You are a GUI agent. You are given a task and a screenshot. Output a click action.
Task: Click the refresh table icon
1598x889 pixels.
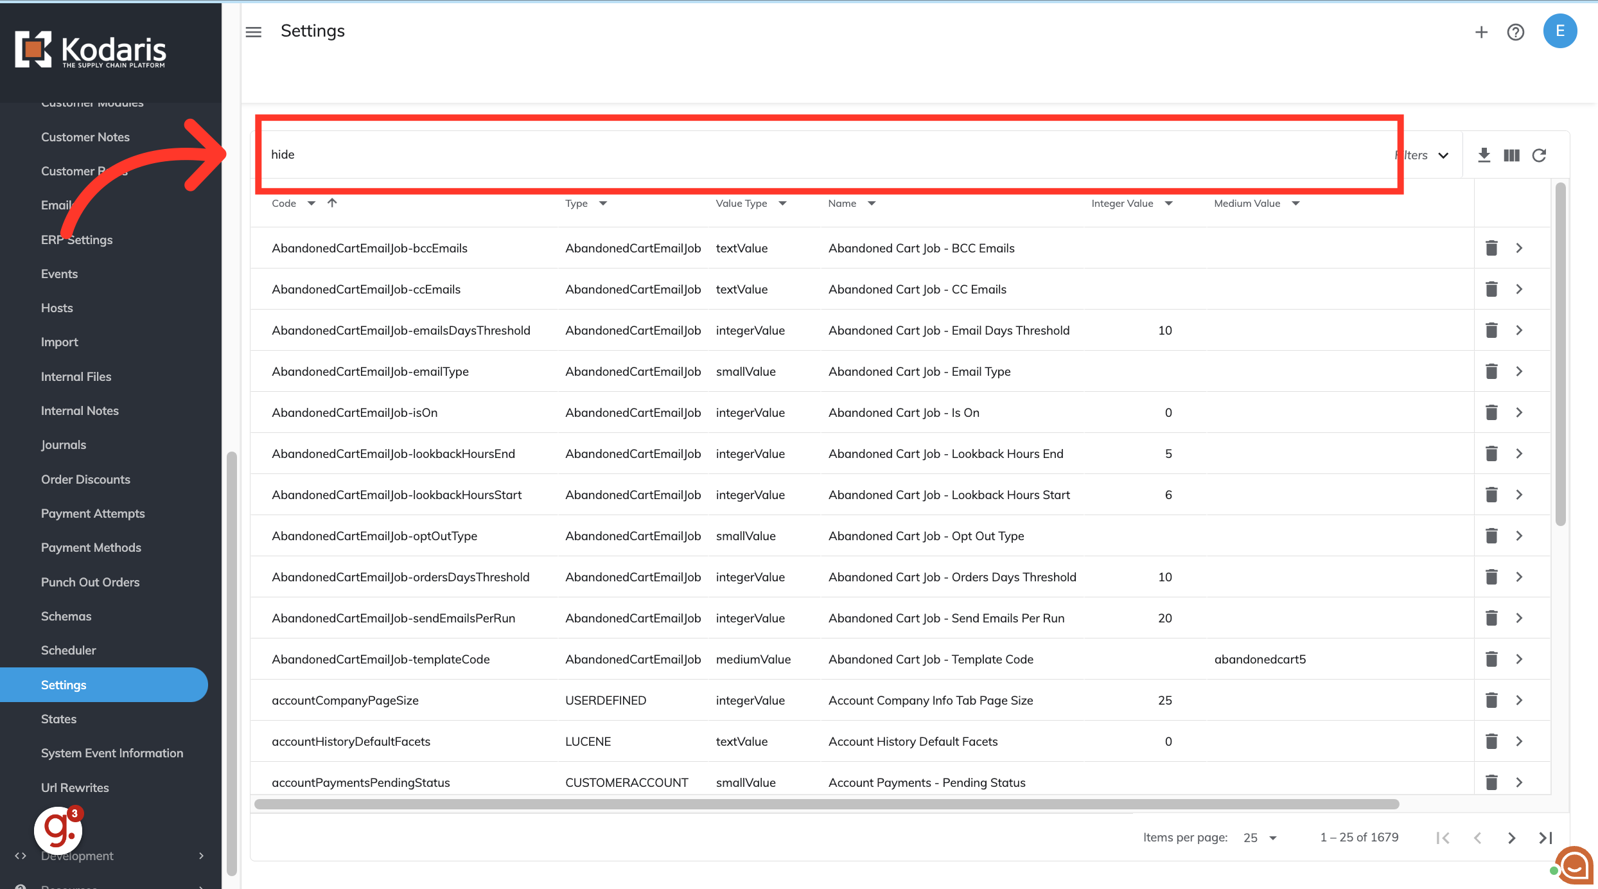[x=1539, y=155]
